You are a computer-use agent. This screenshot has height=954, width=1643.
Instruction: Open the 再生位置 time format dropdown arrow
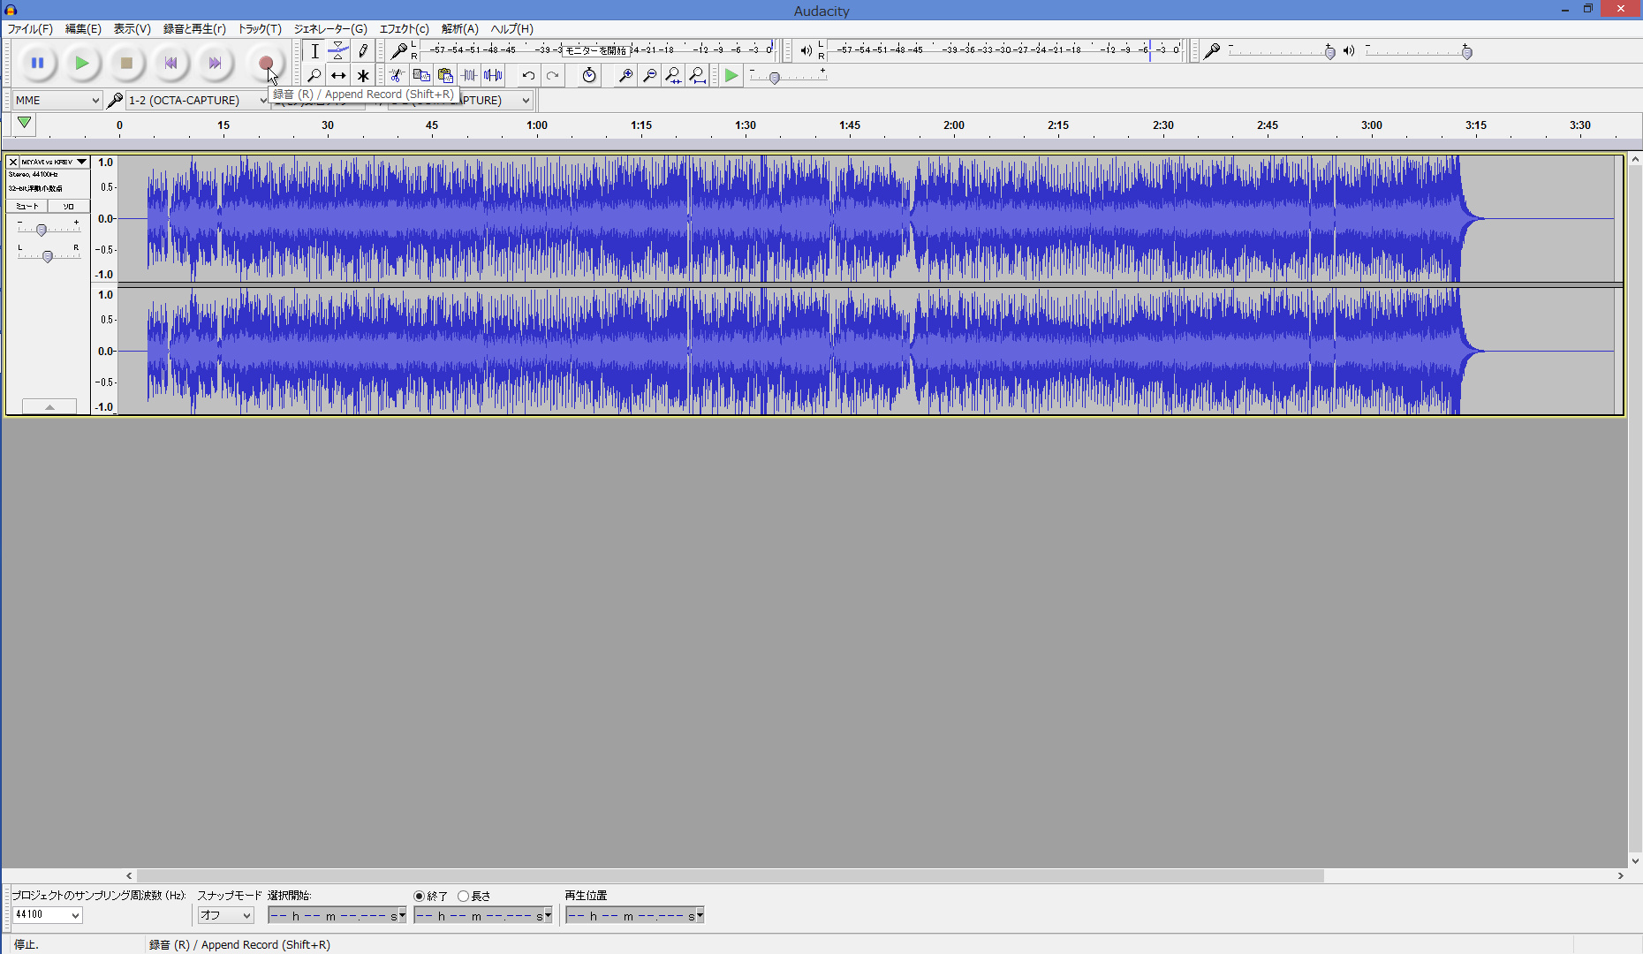(x=700, y=915)
